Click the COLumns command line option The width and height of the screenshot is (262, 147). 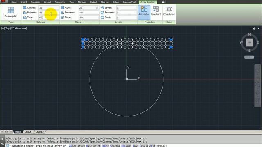[x=126, y=146]
